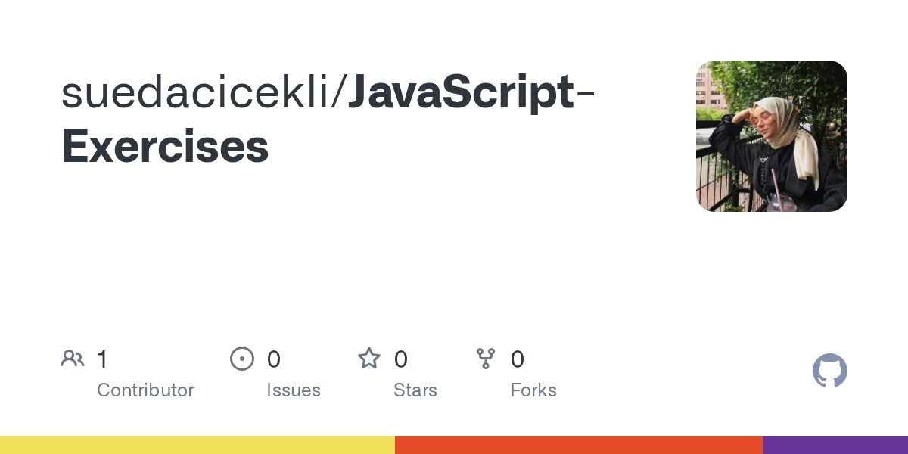The width and height of the screenshot is (908, 454).
Task: Open the suedacicekli profile avatar photo
Action: [x=772, y=136]
